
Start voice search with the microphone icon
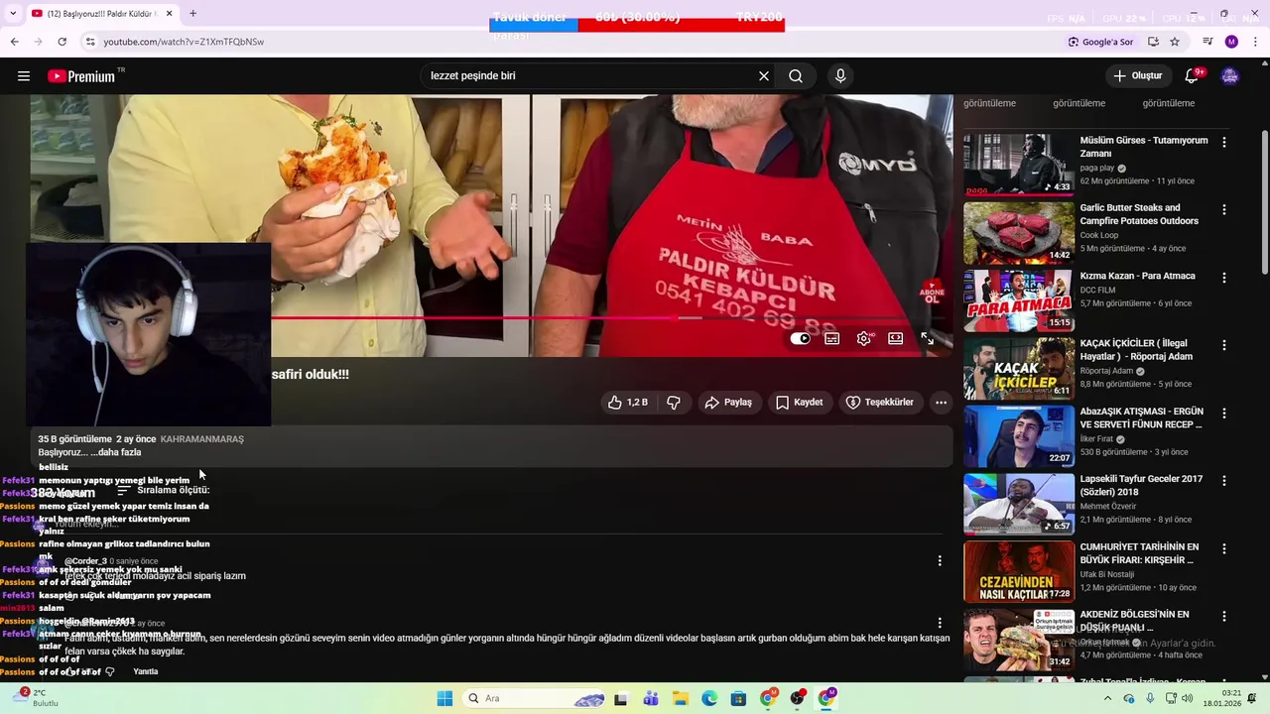840,76
